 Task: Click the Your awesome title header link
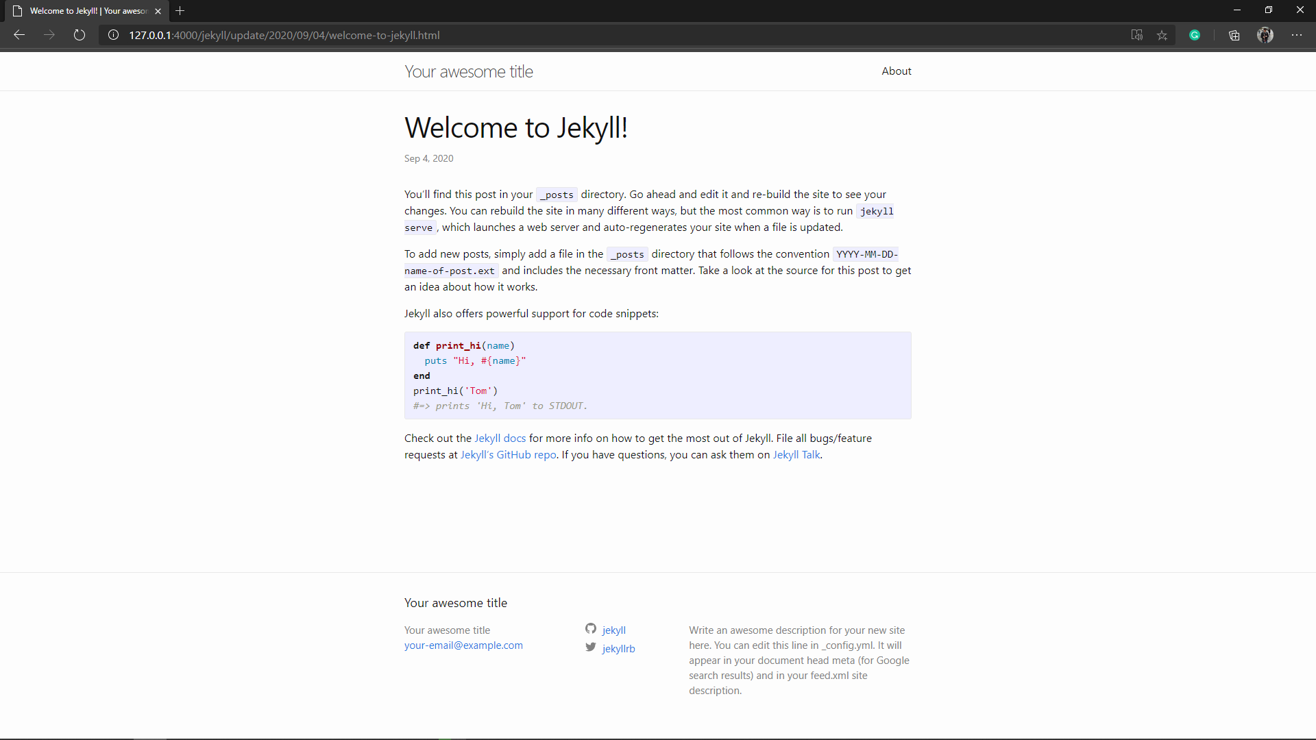coord(469,71)
